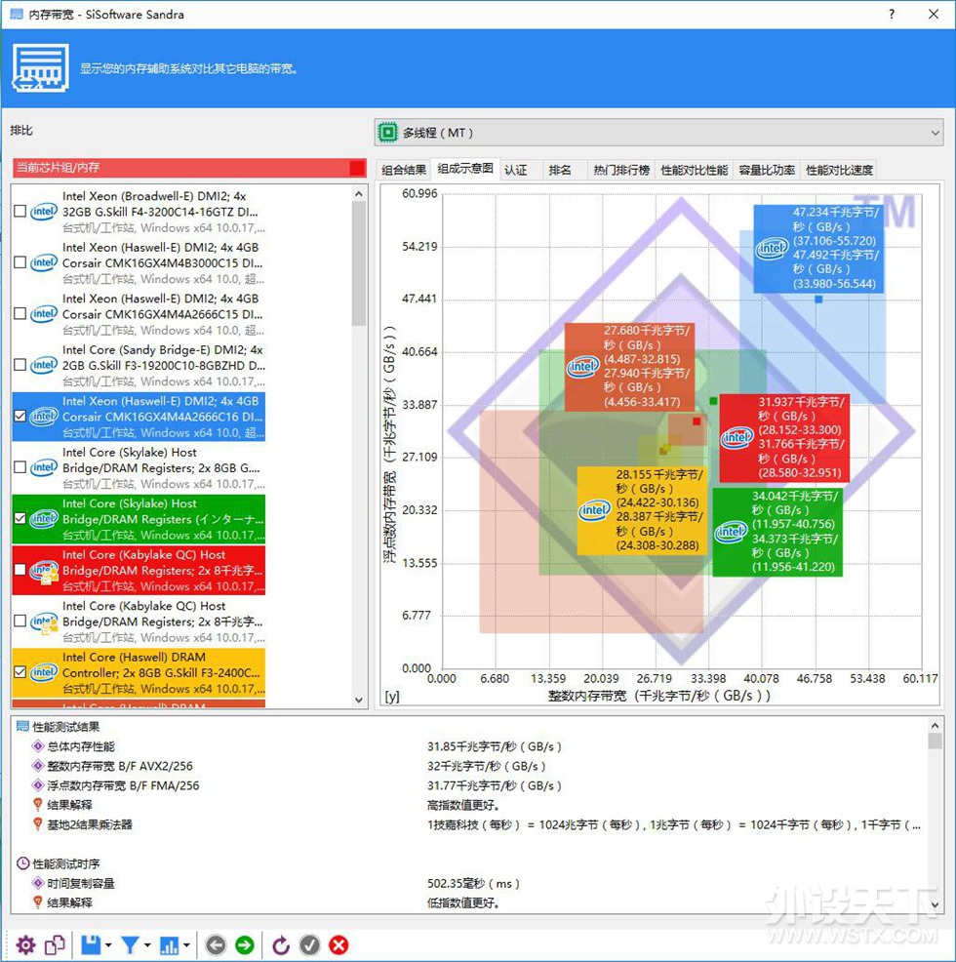This screenshot has height=962, width=956.
Task: Click the Intel logo of the Broadwell-E entry
Action: pos(44,212)
